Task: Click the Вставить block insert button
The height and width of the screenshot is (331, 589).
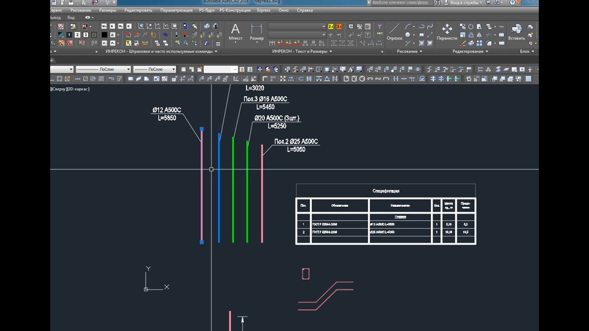Action: 516,32
